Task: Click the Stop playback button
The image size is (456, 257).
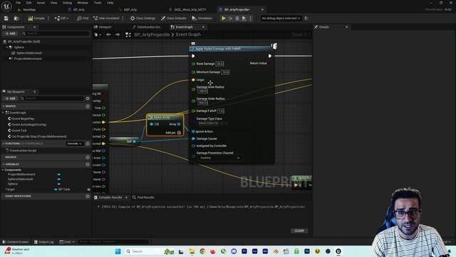Action: (237, 19)
